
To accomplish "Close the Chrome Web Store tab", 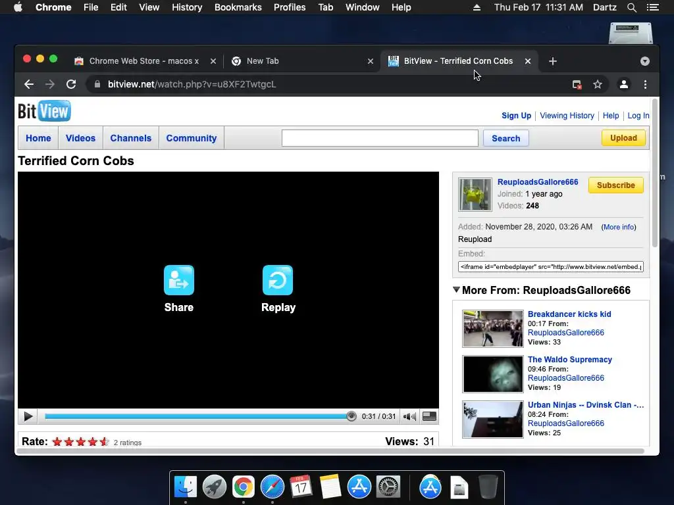I will click(x=213, y=61).
